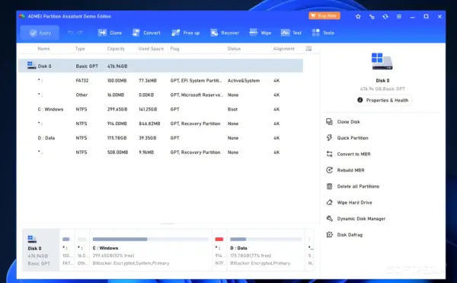The width and height of the screenshot is (457, 283).
Task: Open Properties & Health for Disk 0
Action: tap(383, 100)
